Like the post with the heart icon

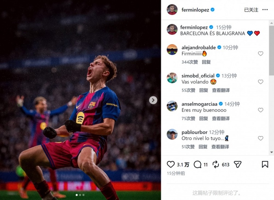171,164
